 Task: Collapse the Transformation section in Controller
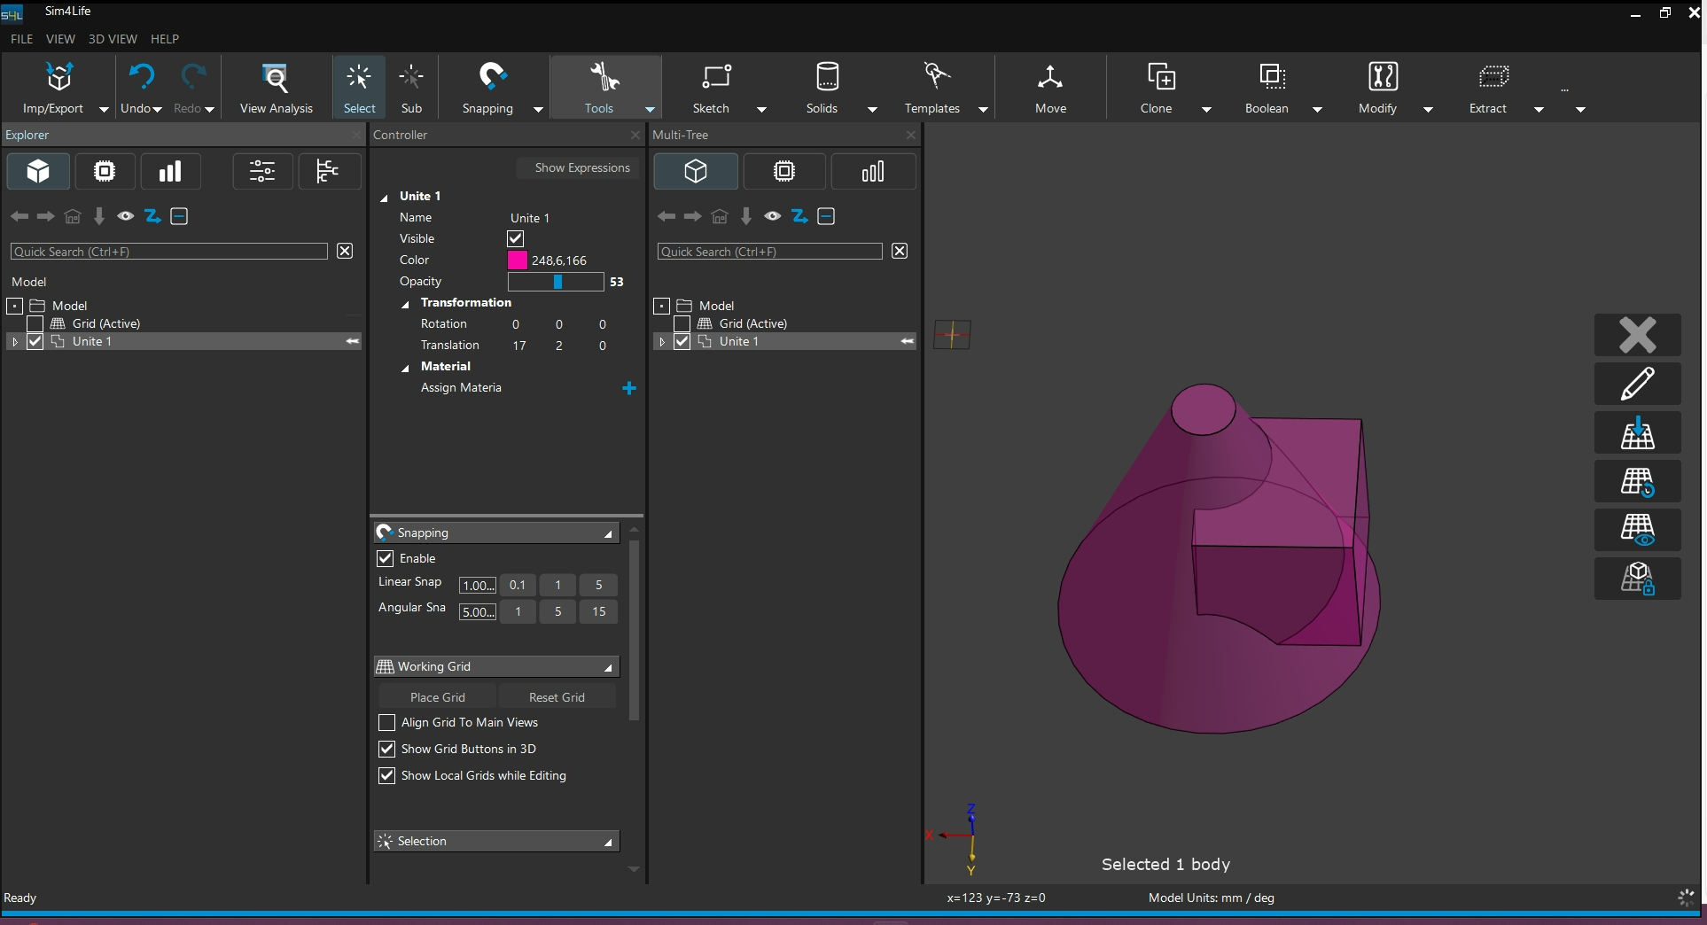point(406,303)
